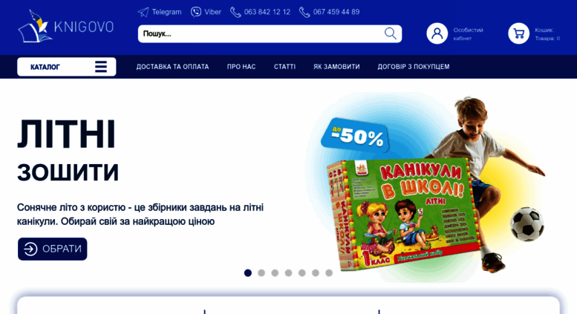Screen dimensions: 577x314
Task: Call phone number 063 842 12 12
Action: [x=260, y=12]
